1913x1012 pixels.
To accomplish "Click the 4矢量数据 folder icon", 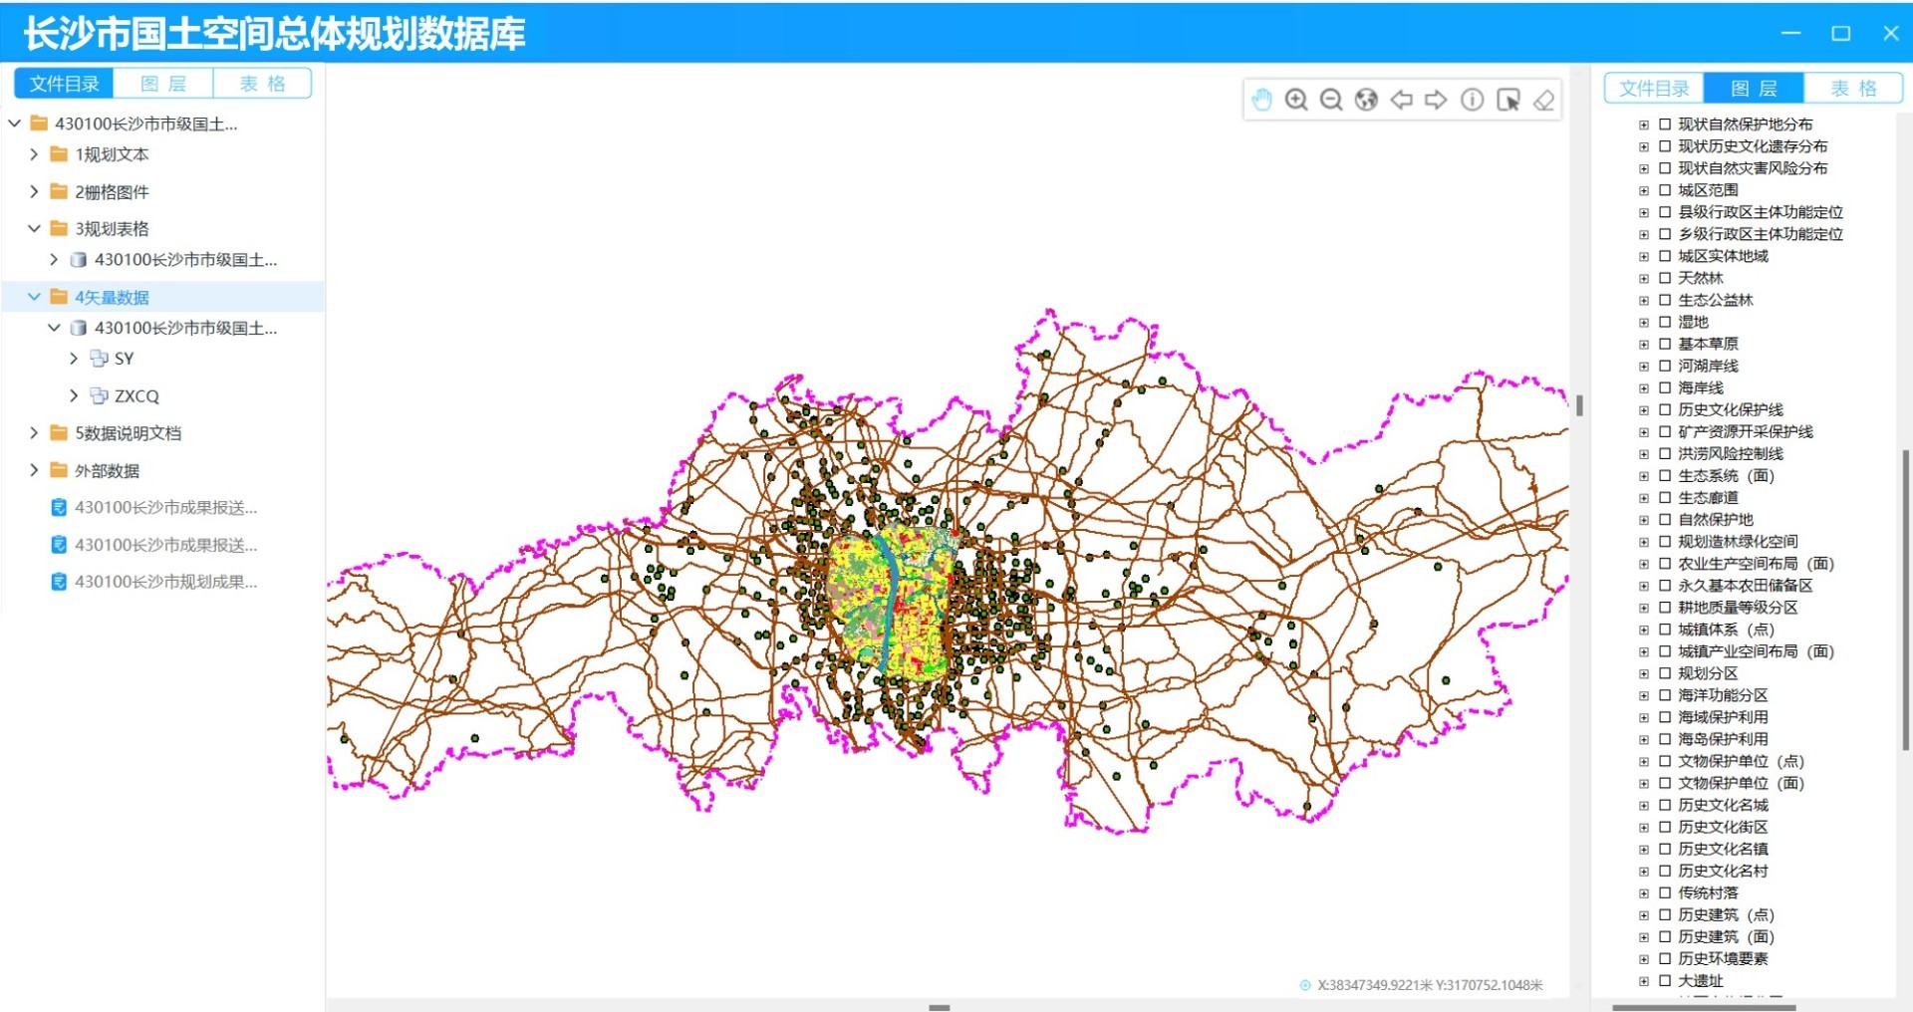I will [59, 297].
